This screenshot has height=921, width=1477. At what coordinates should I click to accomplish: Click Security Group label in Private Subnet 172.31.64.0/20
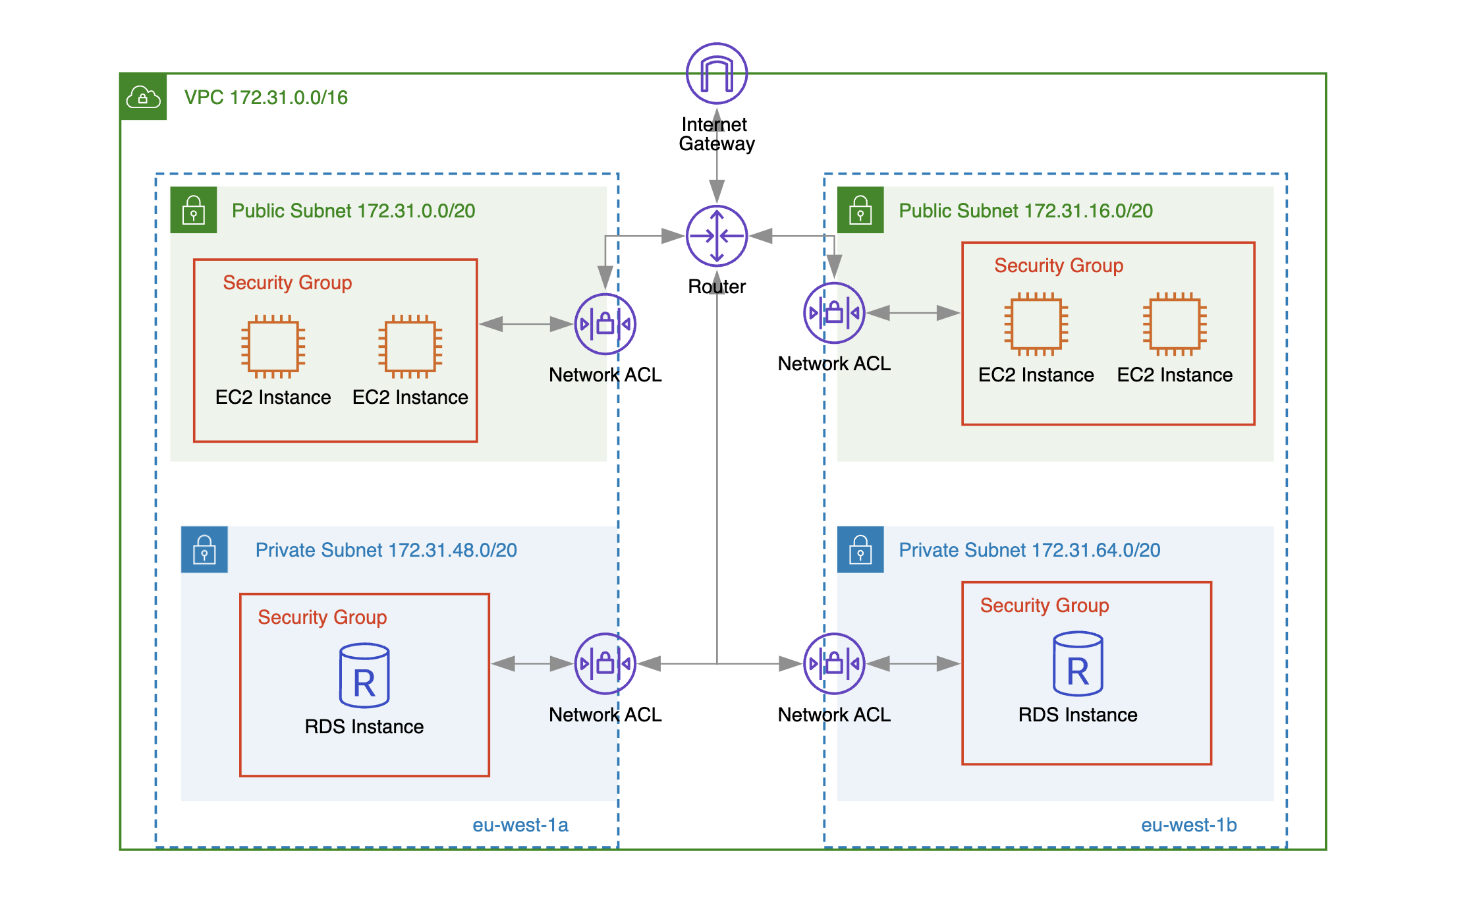pos(1045,605)
